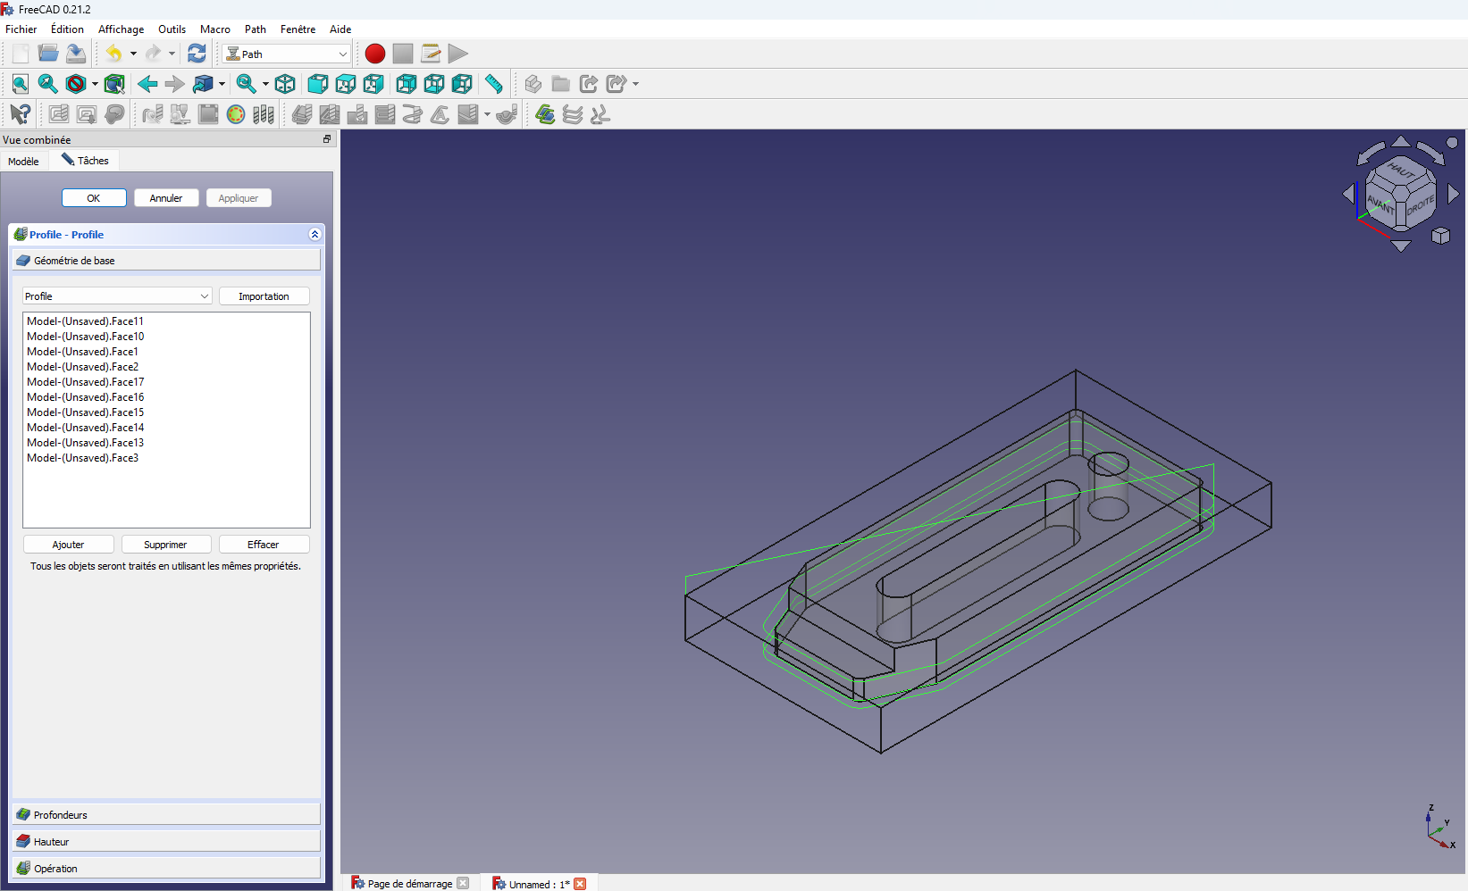Screen dimensions: 1468x891
Task: Undo the last action
Action: click(x=113, y=54)
